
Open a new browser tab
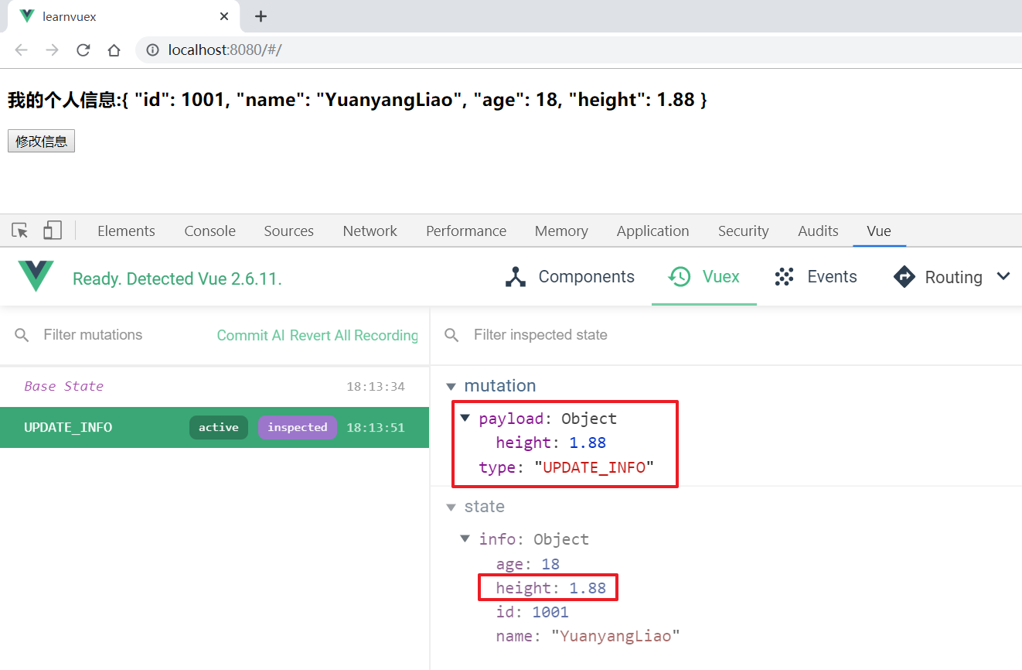tap(261, 16)
